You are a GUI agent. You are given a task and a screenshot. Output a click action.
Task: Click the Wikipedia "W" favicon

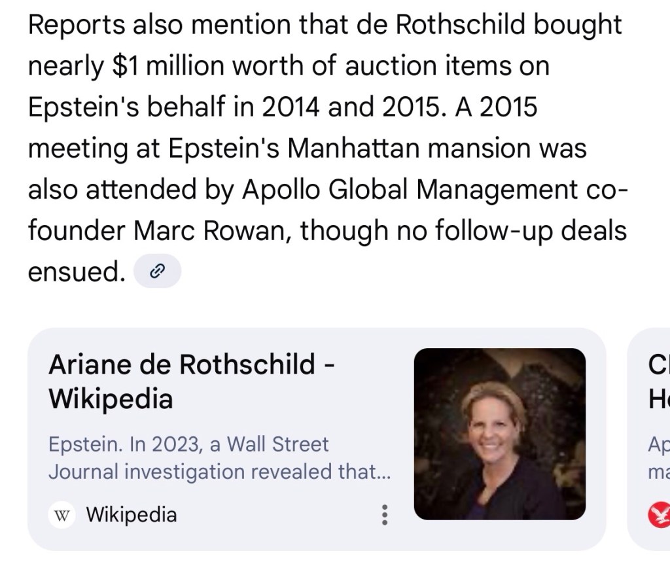62,515
